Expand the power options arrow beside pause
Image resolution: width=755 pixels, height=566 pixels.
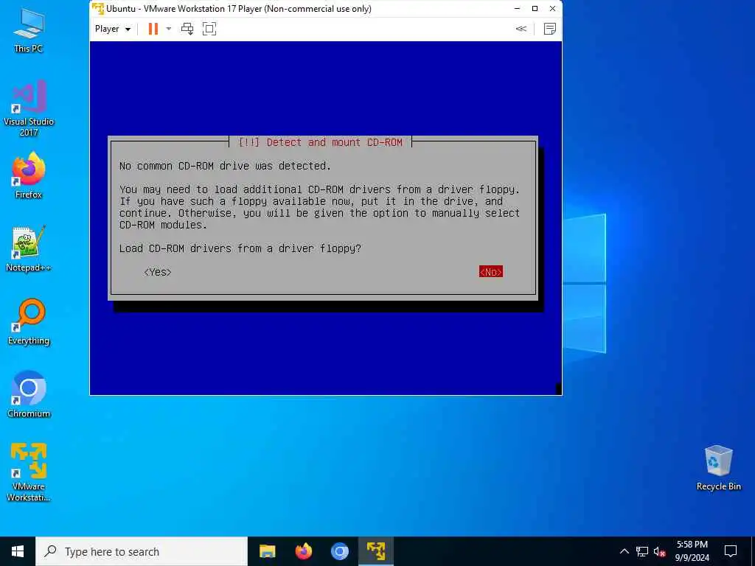pos(169,29)
